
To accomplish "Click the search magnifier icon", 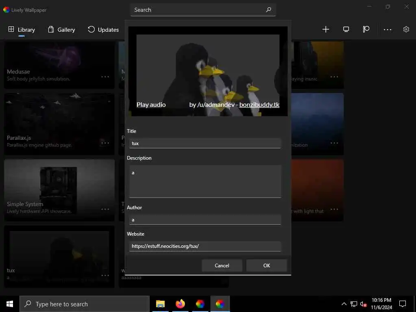I will pyautogui.click(x=269, y=10).
